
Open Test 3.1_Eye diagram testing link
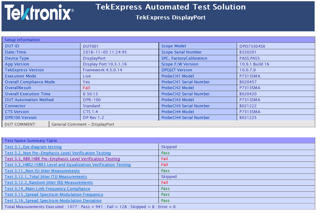click(33, 147)
